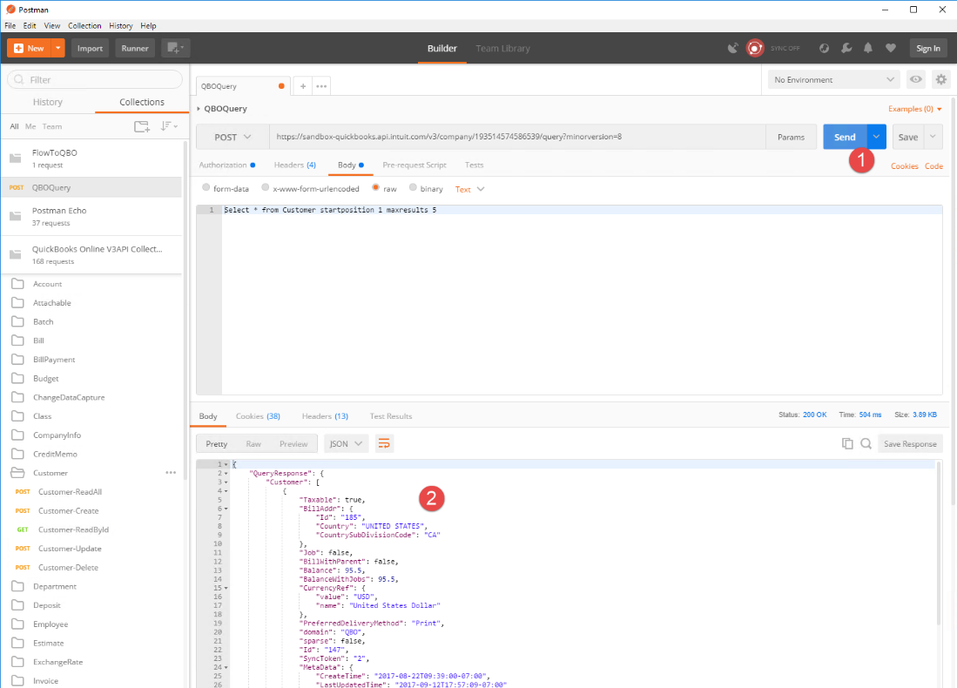Toggle line wrap icon in response
This screenshot has width=957, height=688.
coord(384,444)
